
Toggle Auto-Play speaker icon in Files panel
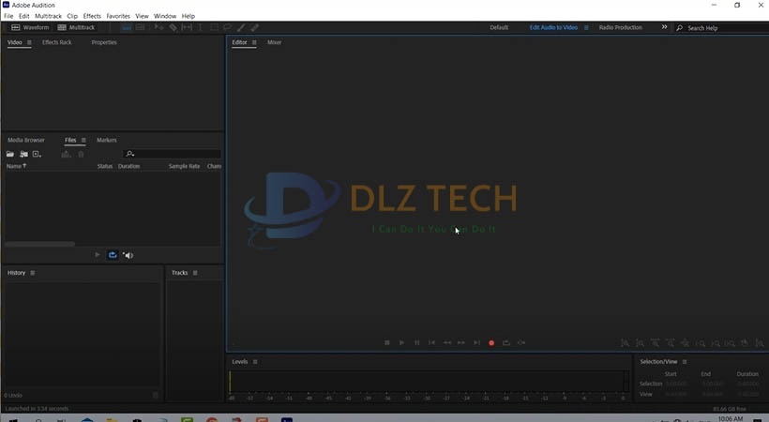coord(128,255)
